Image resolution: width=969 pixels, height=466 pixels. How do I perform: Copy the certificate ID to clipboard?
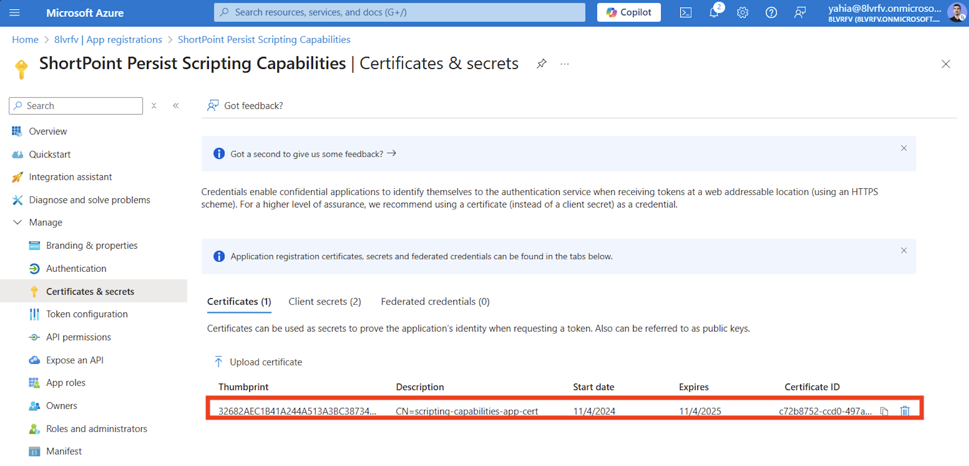click(x=884, y=411)
